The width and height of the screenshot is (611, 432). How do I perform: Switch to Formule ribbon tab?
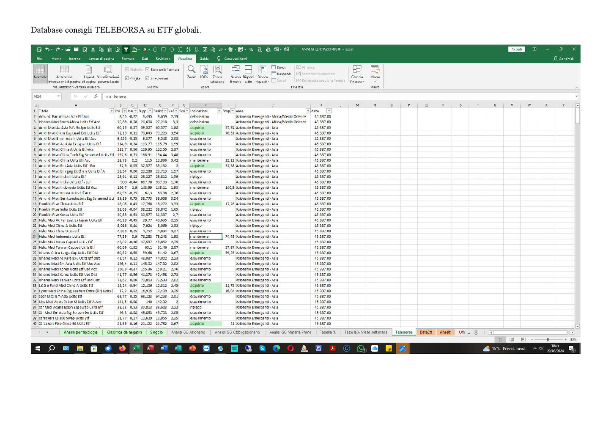[x=128, y=59]
